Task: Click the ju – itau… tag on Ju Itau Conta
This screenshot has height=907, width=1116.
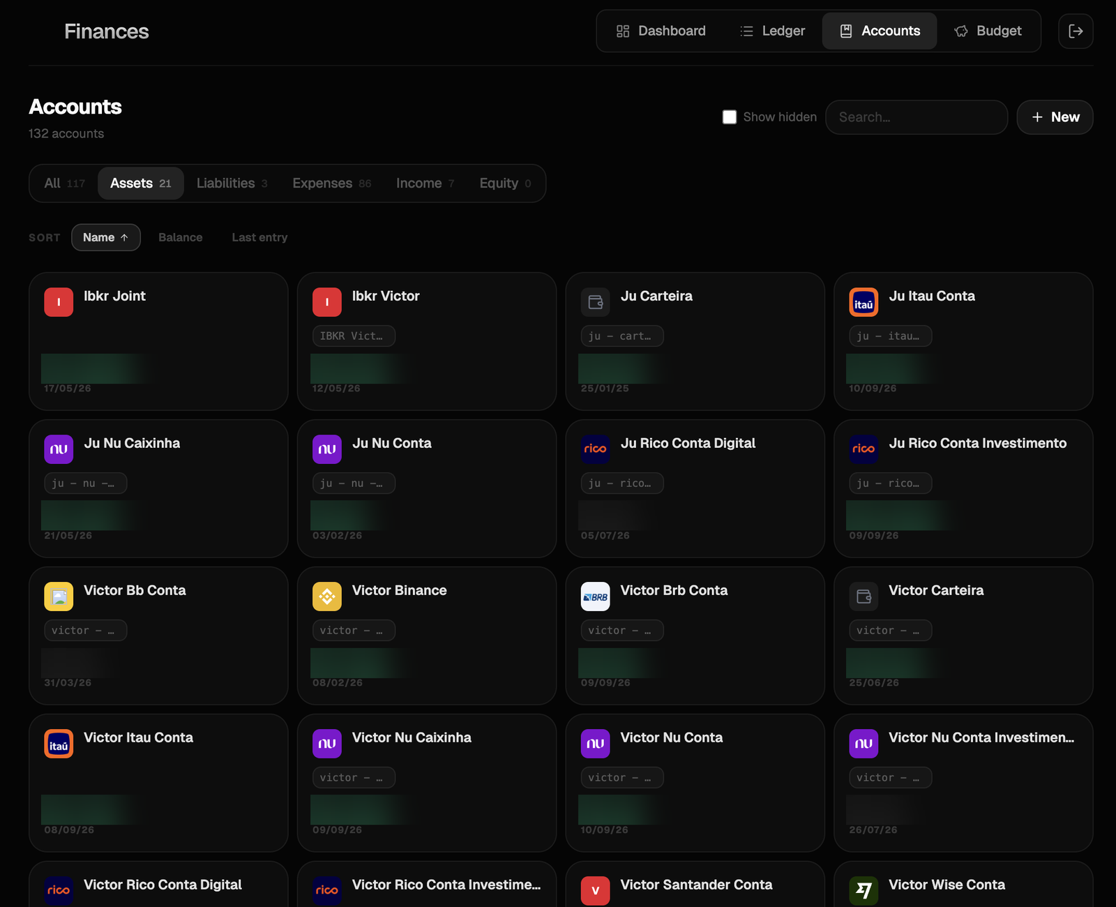Action: [x=891, y=336]
